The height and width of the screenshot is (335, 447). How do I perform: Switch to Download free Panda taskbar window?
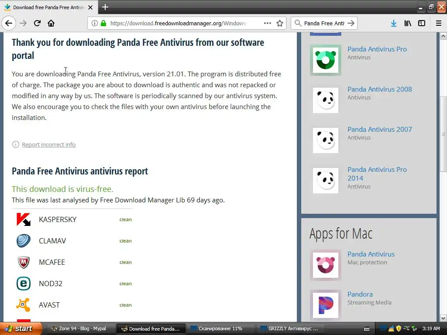(x=151, y=329)
